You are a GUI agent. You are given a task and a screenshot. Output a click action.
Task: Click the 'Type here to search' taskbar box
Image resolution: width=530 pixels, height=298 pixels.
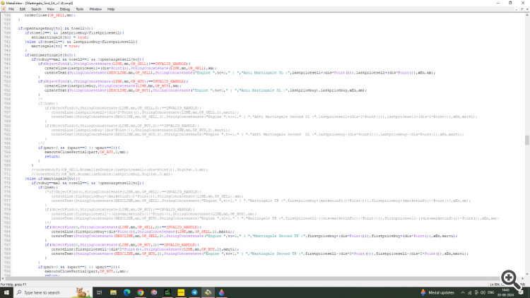[52, 292]
